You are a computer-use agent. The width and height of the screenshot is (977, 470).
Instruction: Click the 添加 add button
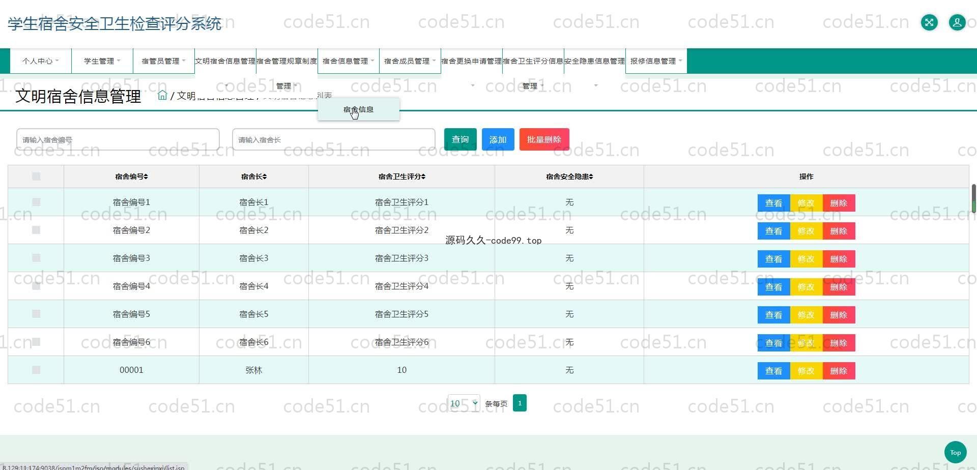tap(498, 139)
